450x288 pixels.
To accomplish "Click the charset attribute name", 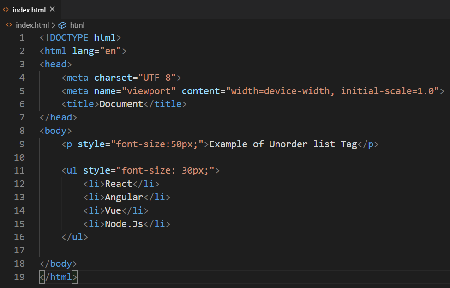I will click(113, 78).
